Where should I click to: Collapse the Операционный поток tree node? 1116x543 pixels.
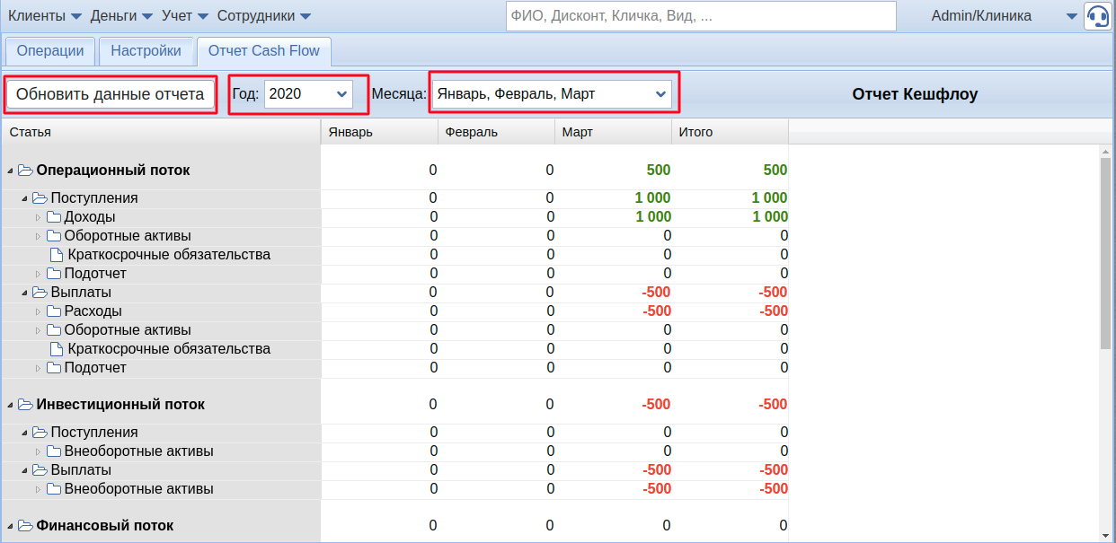click(x=10, y=171)
